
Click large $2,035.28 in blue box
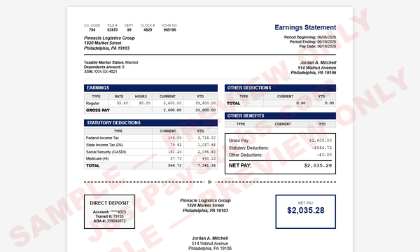tap(306, 211)
